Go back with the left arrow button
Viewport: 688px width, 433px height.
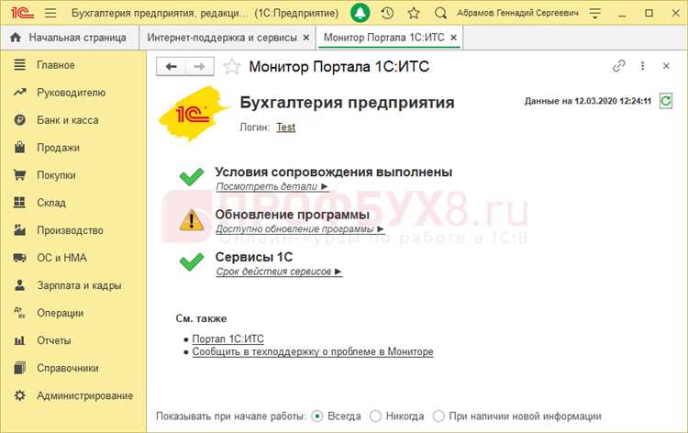tap(172, 67)
